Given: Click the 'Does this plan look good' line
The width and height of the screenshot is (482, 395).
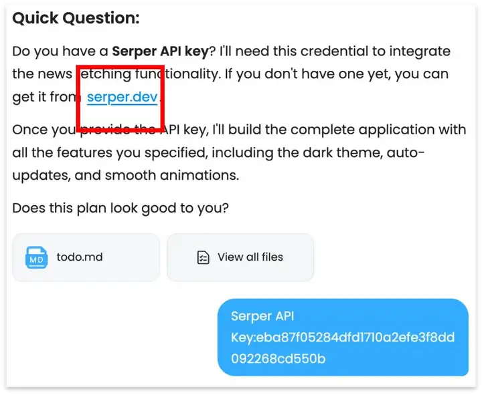Looking at the screenshot, I should (x=120, y=208).
